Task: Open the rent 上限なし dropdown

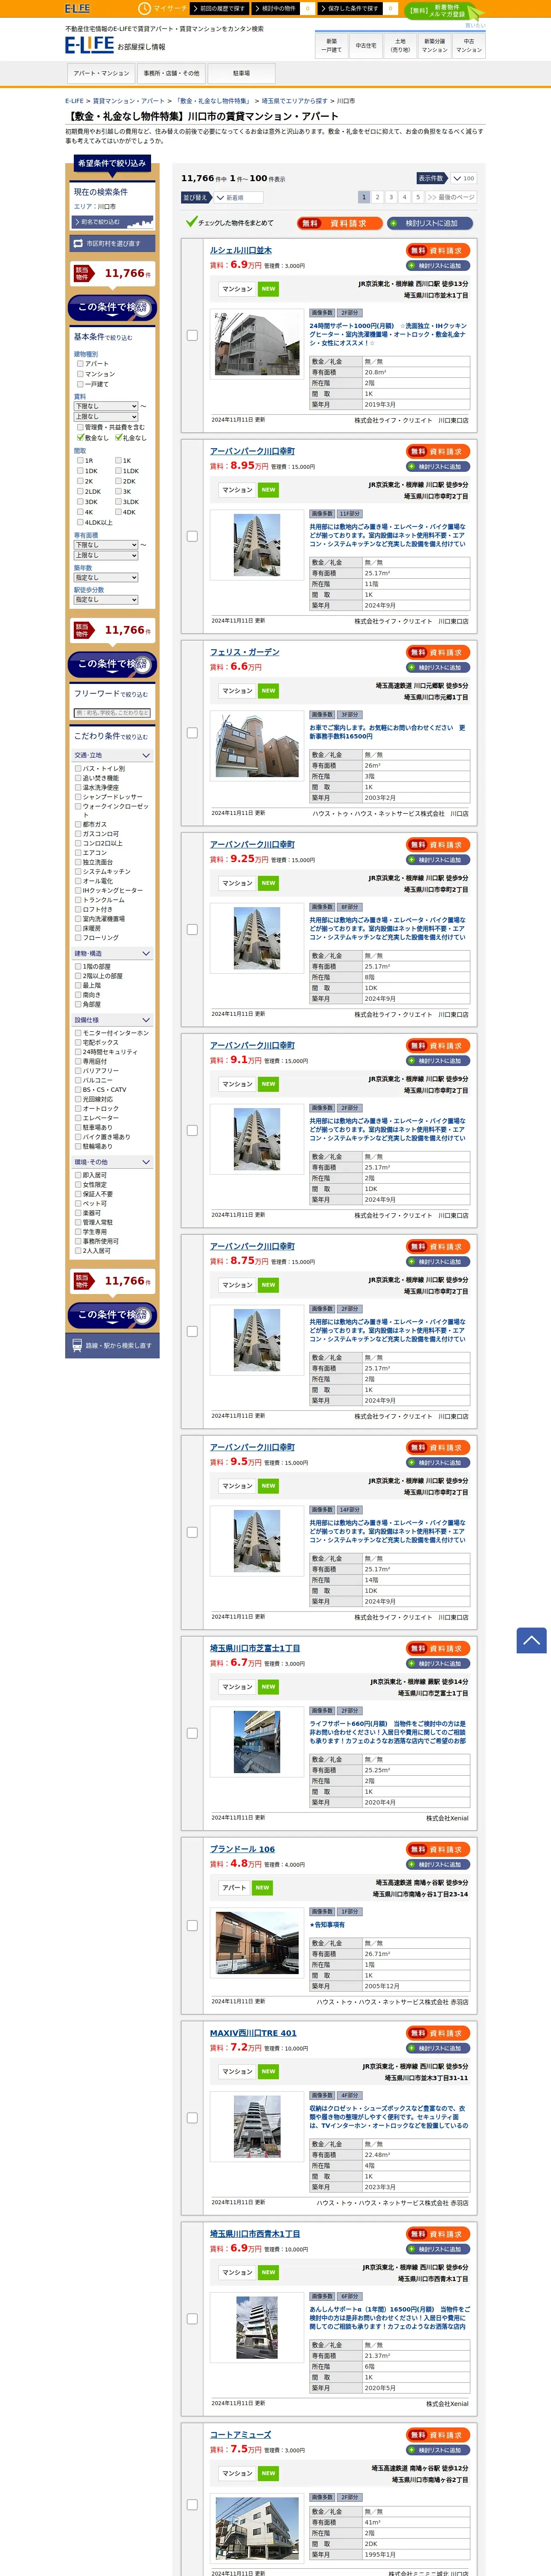Action: pos(106,417)
